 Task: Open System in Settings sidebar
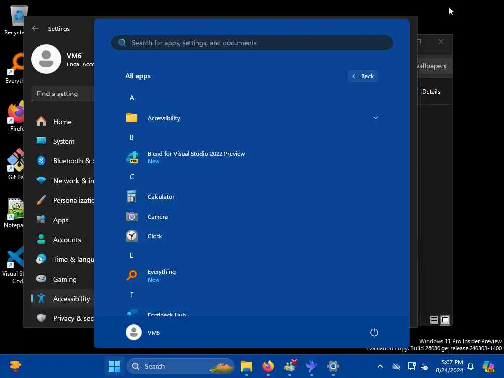click(x=63, y=141)
